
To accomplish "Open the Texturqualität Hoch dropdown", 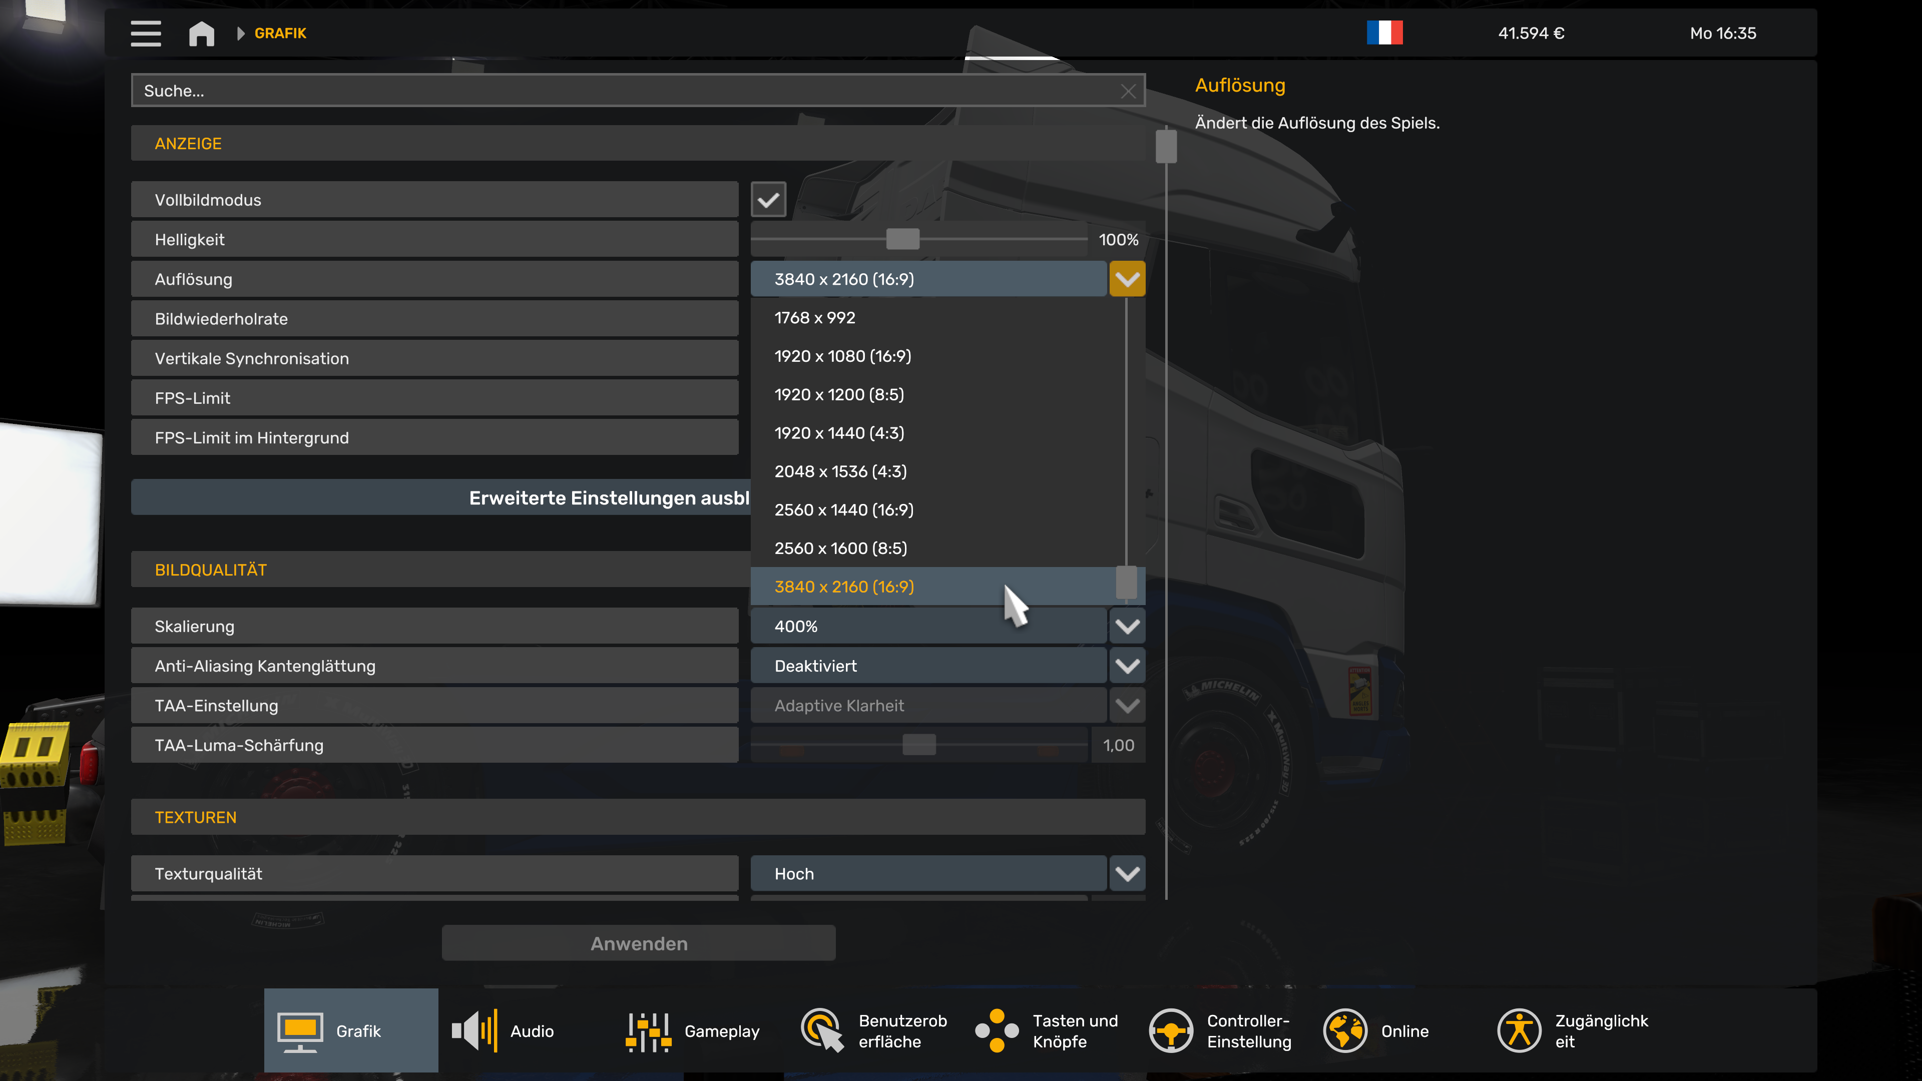I will pos(1127,873).
